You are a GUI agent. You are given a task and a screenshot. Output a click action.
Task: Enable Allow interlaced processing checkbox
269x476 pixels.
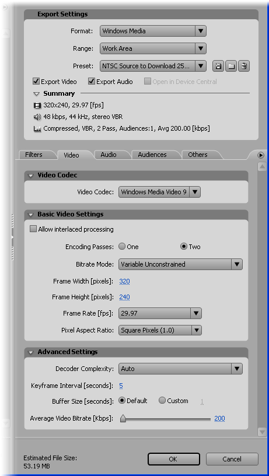[x=33, y=229]
